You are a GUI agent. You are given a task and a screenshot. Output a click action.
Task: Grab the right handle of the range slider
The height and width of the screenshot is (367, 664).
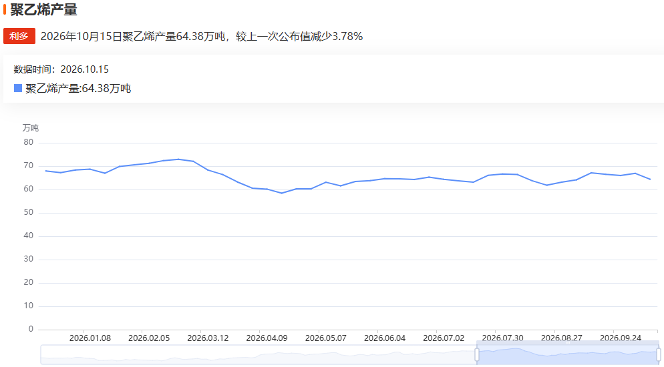click(x=659, y=354)
